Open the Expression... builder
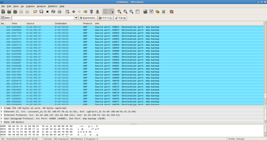 [88, 18]
